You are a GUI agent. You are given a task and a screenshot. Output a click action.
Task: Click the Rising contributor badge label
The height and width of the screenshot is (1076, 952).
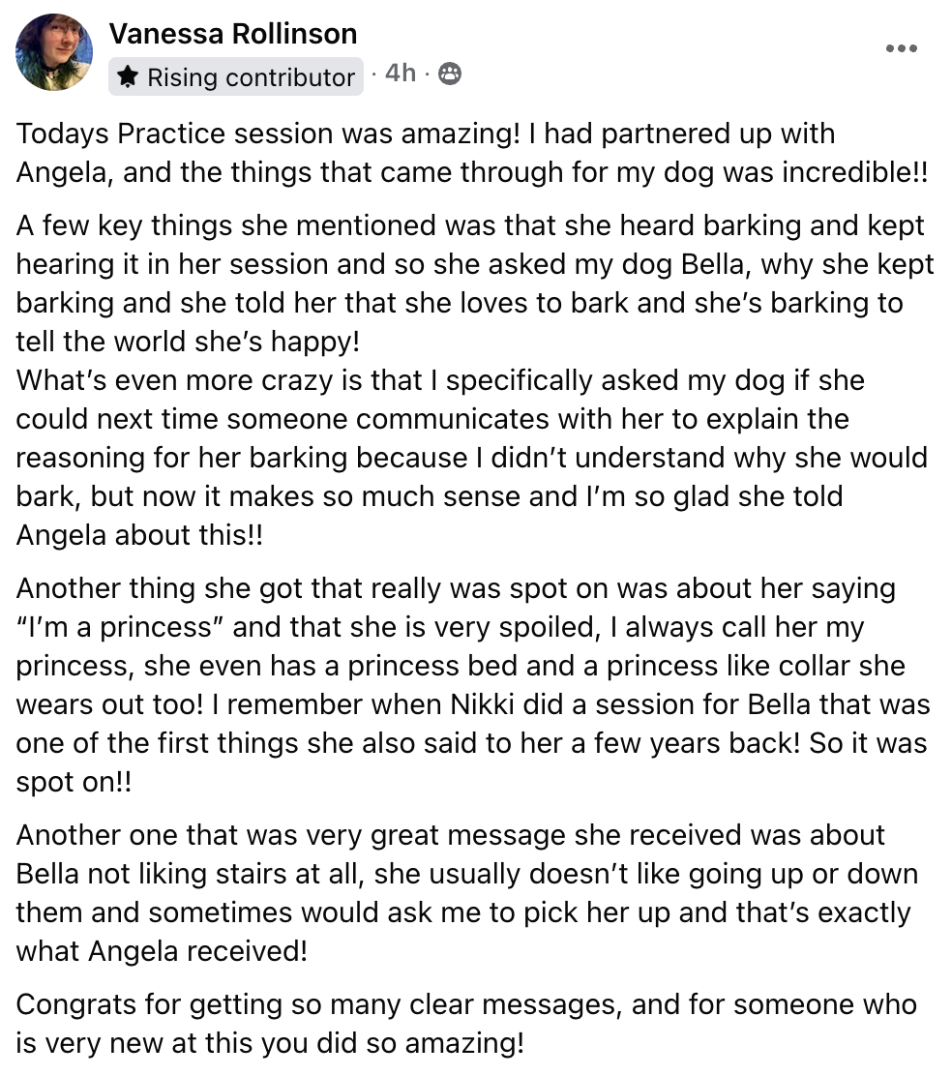tap(251, 77)
